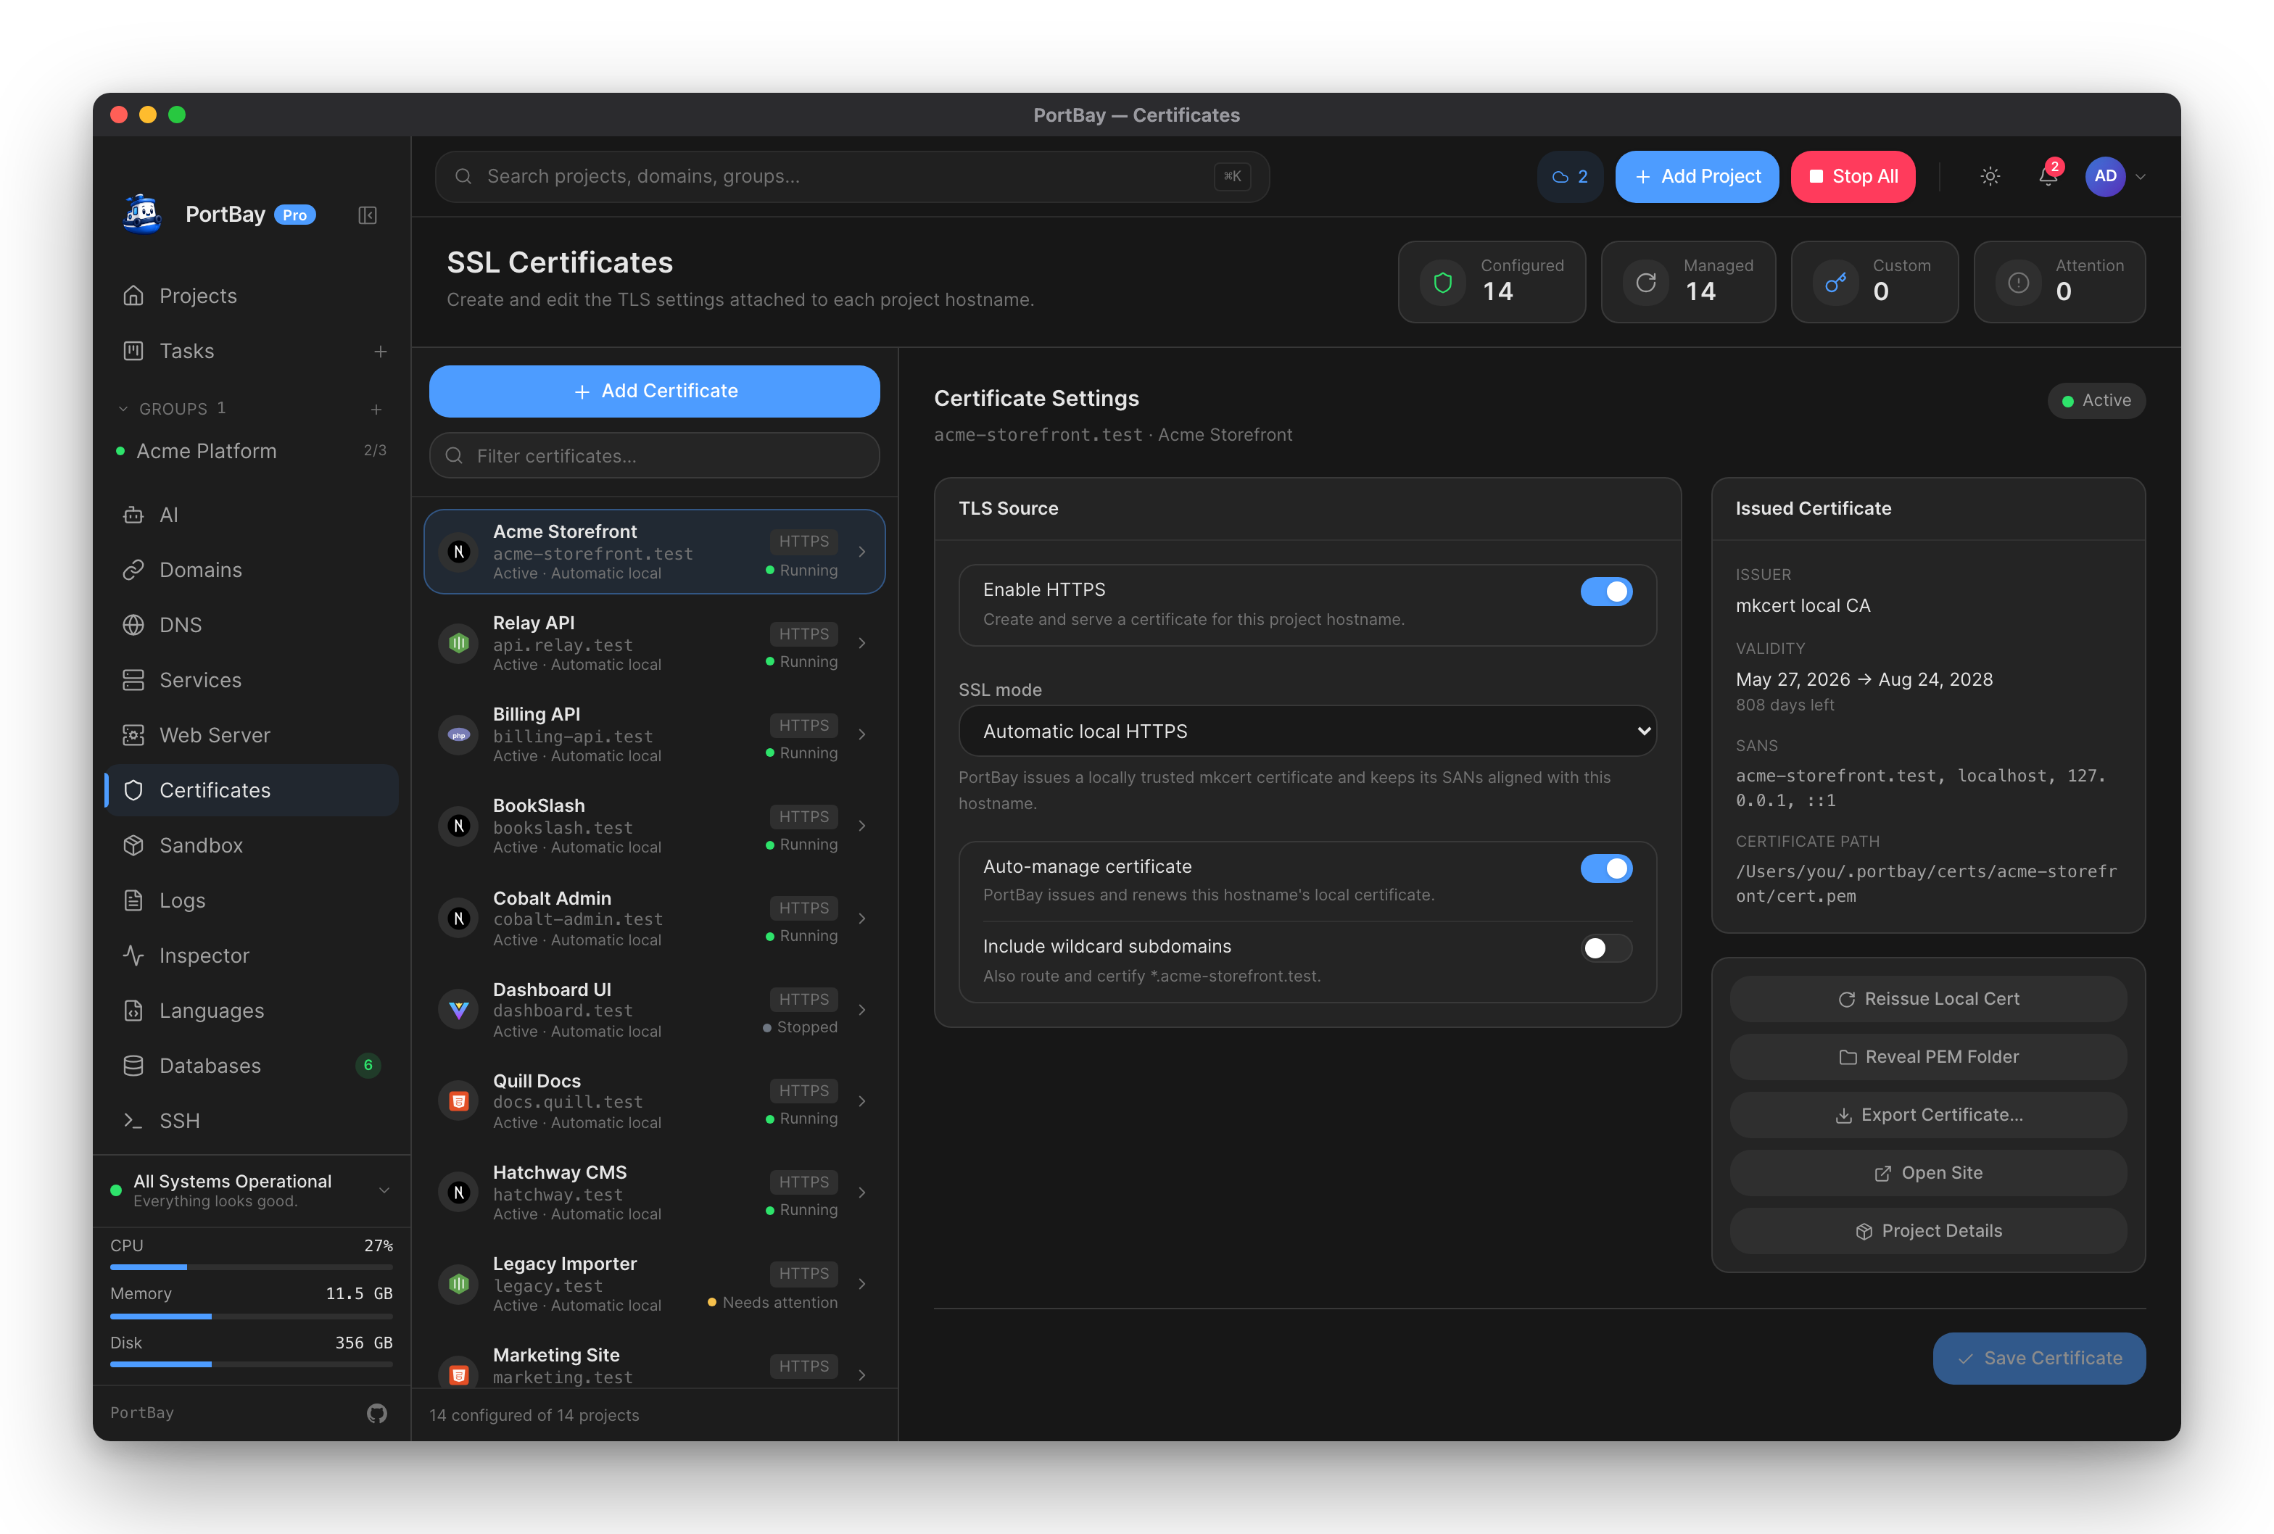Click the Save Certificate button
The width and height of the screenshot is (2274, 1534).
click(x=2038, y=1358)
